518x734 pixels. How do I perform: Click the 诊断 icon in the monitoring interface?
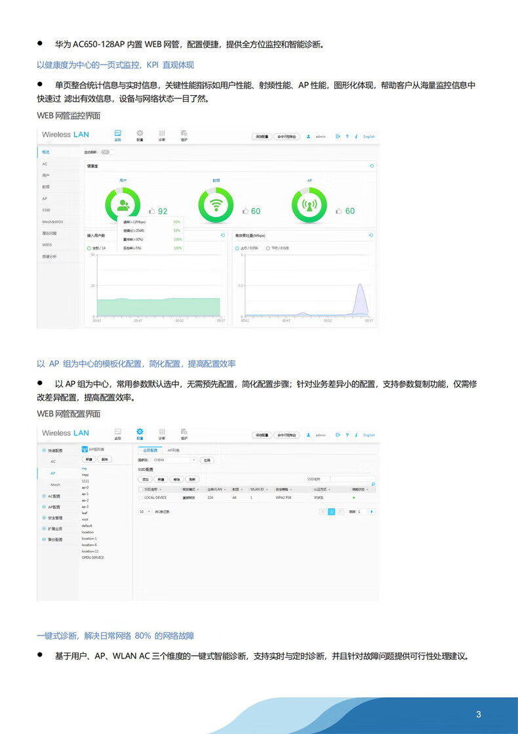pos(162,134)
